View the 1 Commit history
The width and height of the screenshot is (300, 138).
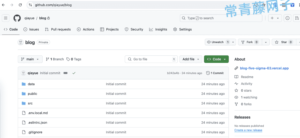tap(215, 73)
